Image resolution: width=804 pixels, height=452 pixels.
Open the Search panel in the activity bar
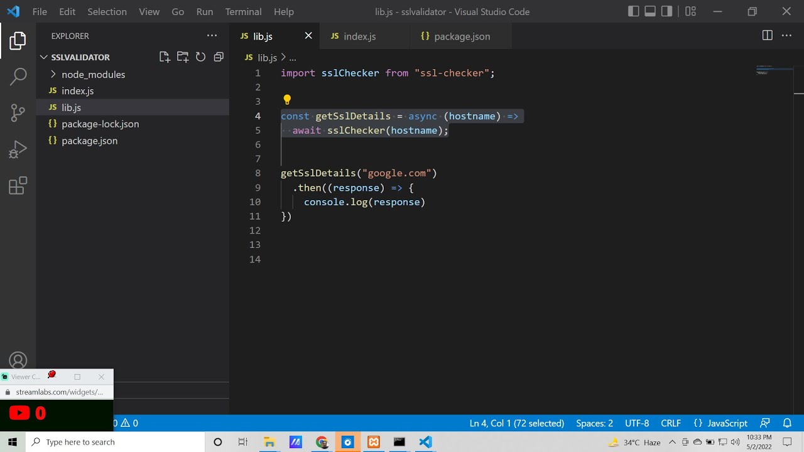[x=18, y=75]
